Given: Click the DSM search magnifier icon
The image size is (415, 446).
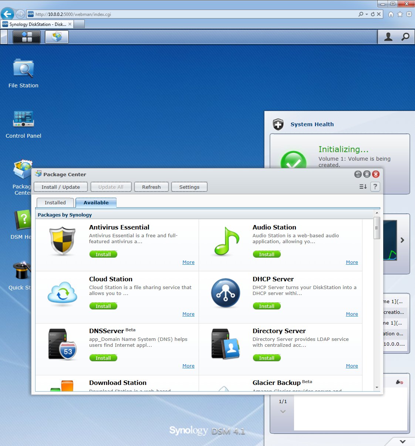Looking at the screenshot, I should tap(405, 37).
